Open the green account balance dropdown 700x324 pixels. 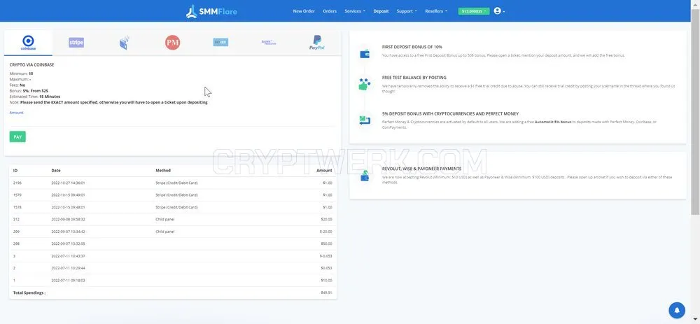(x=474, y=11)
